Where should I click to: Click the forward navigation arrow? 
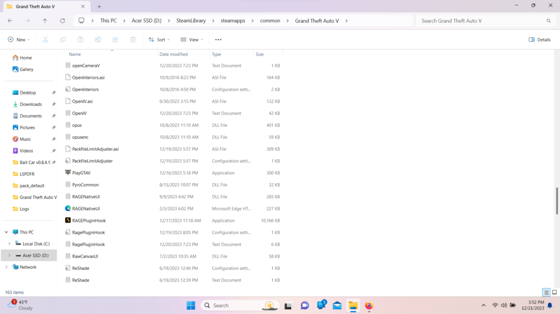[x=27, y=21]
